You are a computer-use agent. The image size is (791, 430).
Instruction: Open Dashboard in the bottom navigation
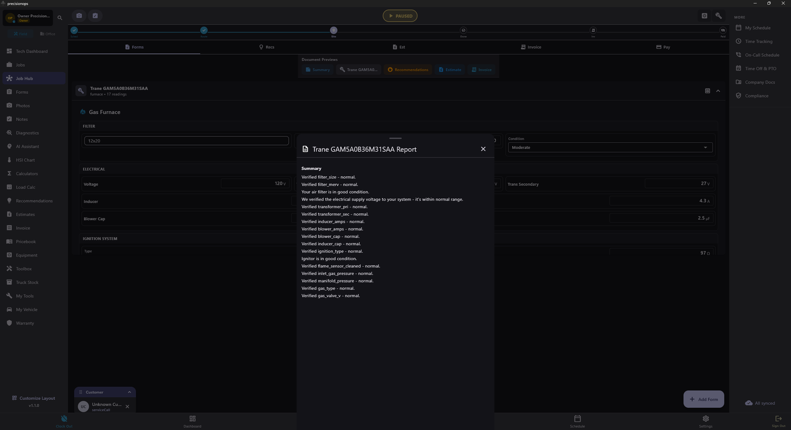(x=192, y=421)
